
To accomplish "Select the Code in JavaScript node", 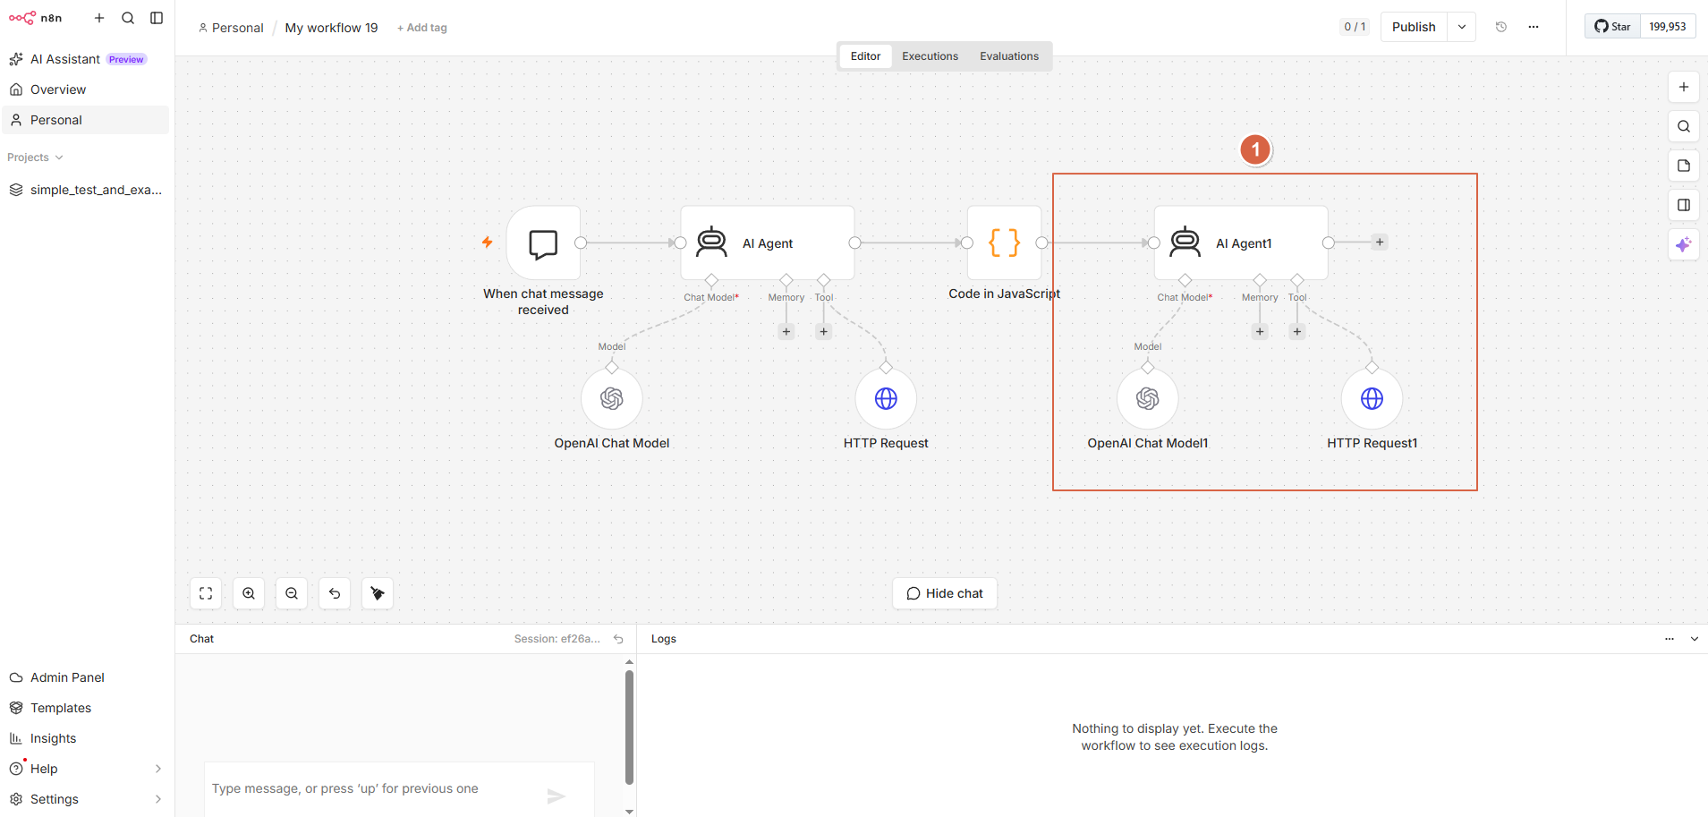I will (1004, 243).
